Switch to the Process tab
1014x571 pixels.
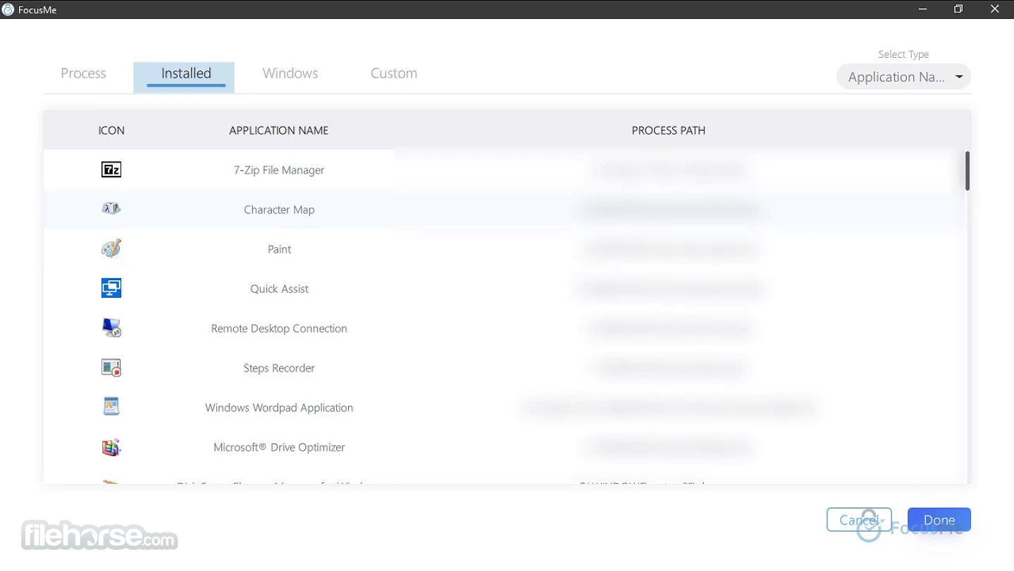(83, 73)
